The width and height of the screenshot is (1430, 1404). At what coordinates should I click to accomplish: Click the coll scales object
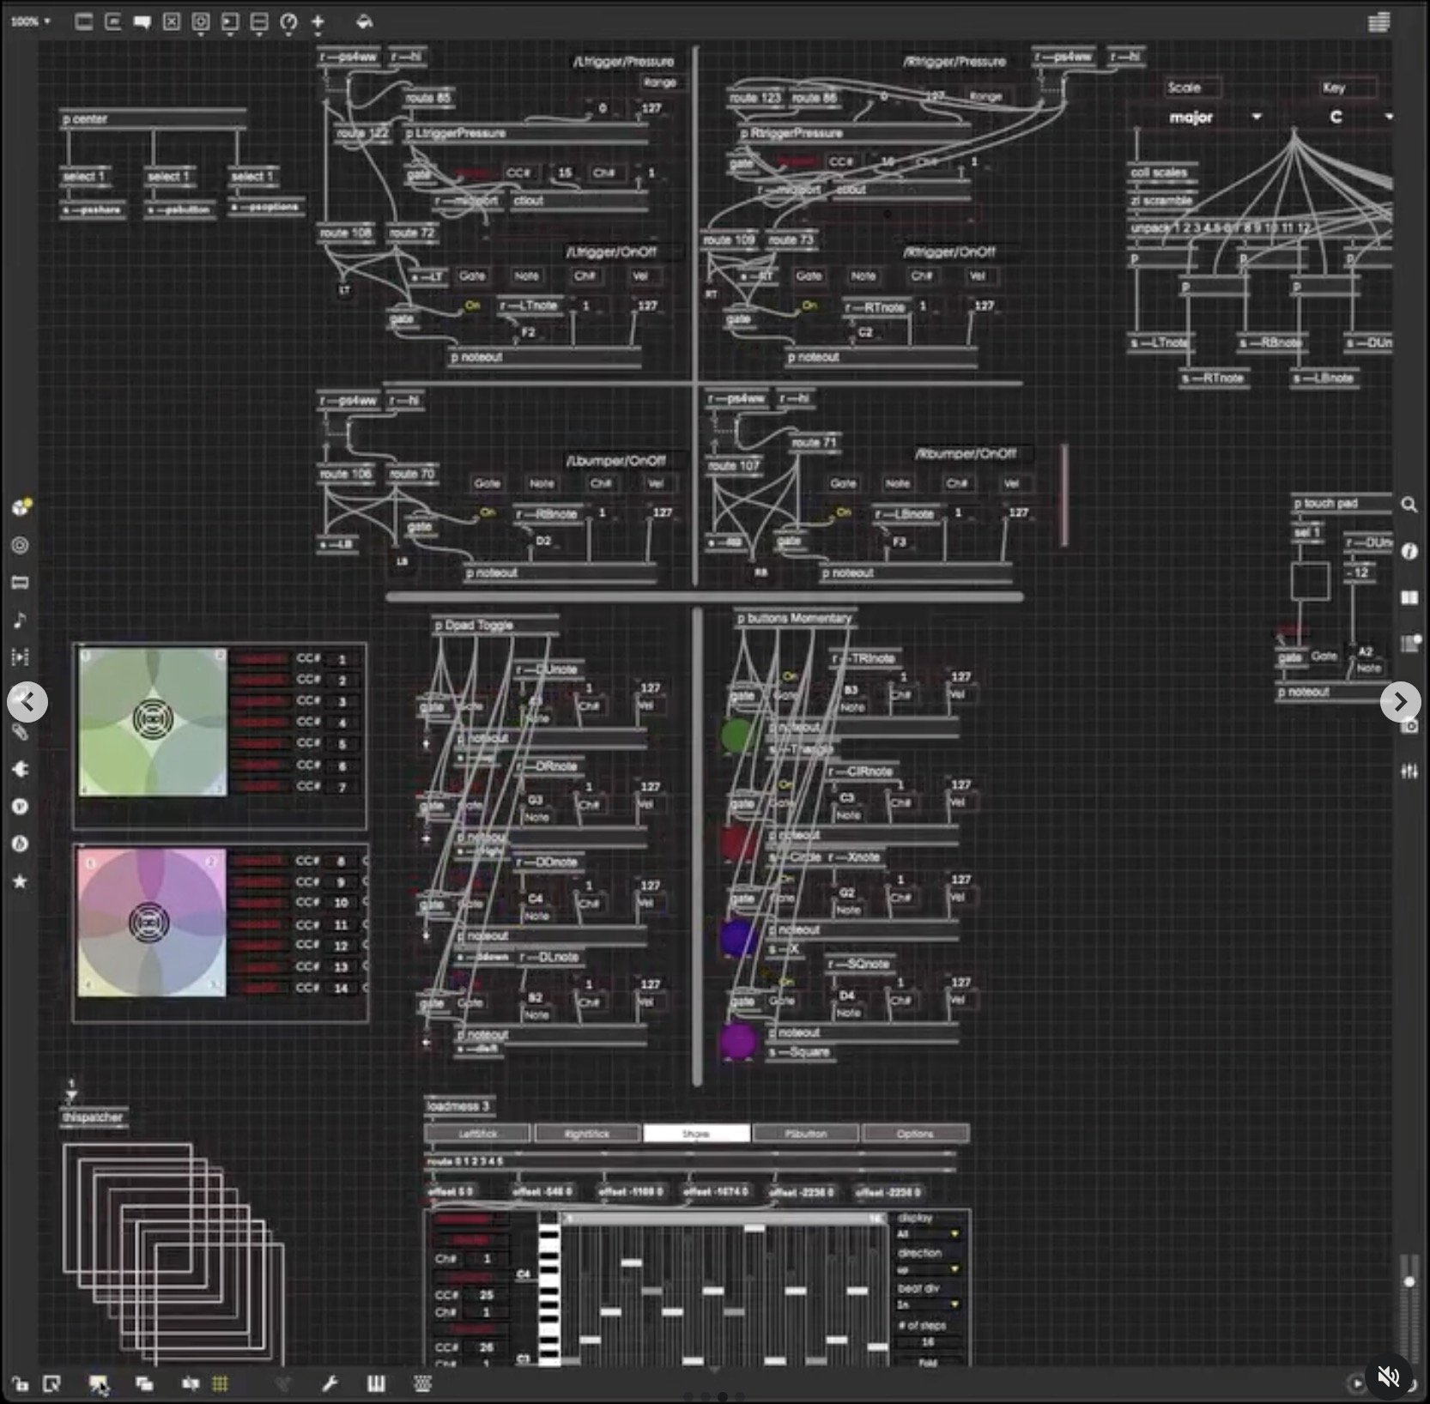(1163, 172)
